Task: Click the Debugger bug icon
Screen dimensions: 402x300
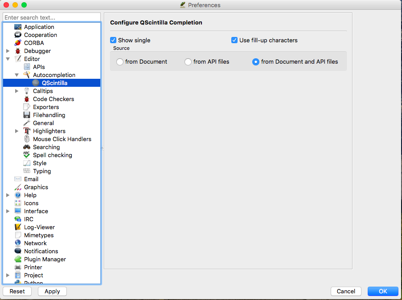Action: tap(18, 51)
